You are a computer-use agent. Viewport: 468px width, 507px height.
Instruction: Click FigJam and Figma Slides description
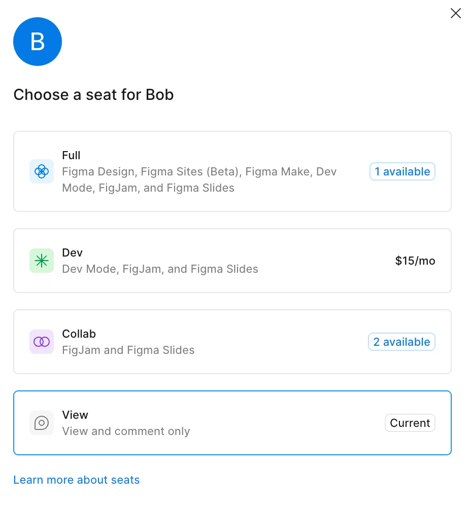point(128,350)
